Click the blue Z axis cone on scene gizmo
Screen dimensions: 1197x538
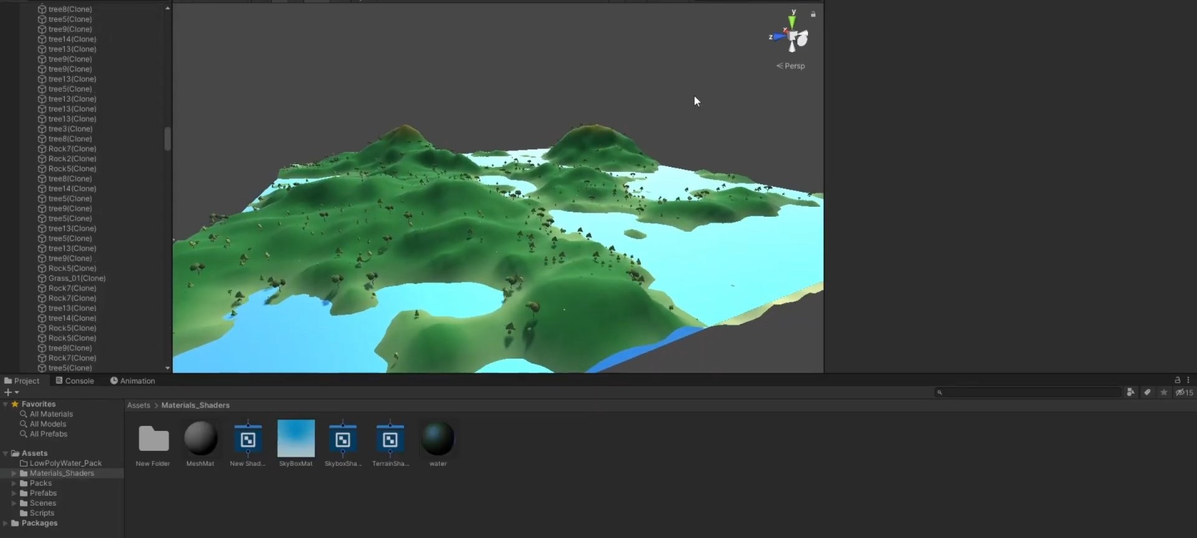(x=779, y=37)
